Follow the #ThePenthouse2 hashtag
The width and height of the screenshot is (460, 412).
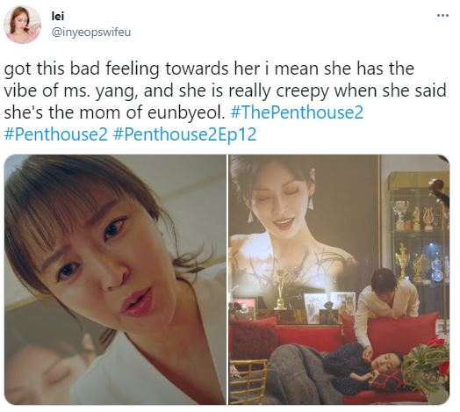pos(297,112)
